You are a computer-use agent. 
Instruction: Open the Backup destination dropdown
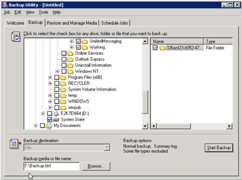(x=107, y=147)
